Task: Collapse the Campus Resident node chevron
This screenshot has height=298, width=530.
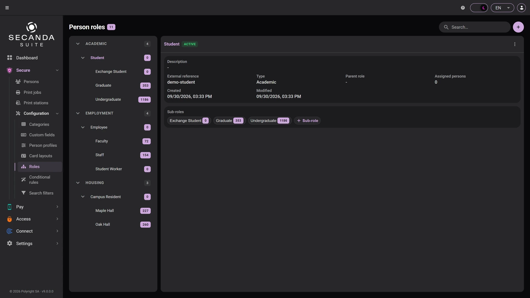Action: click(83, 197)
